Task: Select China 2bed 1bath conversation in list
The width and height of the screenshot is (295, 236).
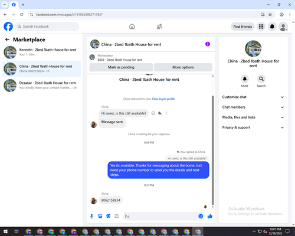Action: 41,69
